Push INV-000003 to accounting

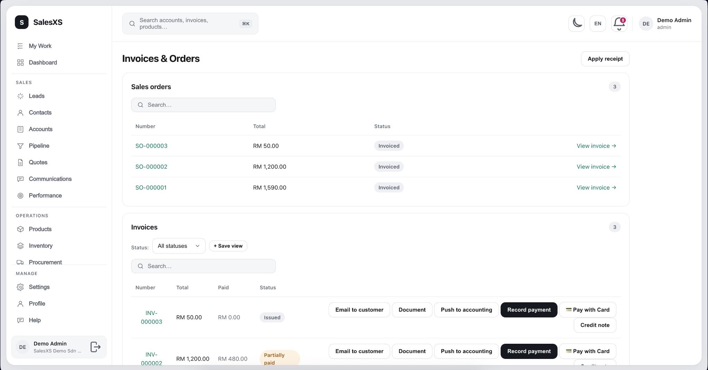[466, 310]
